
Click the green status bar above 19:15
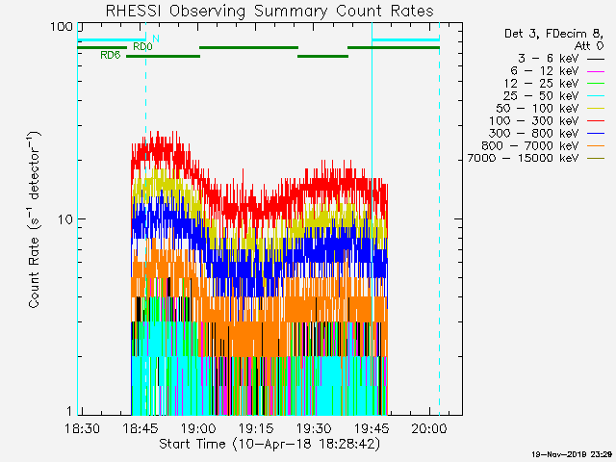(248, 47)
